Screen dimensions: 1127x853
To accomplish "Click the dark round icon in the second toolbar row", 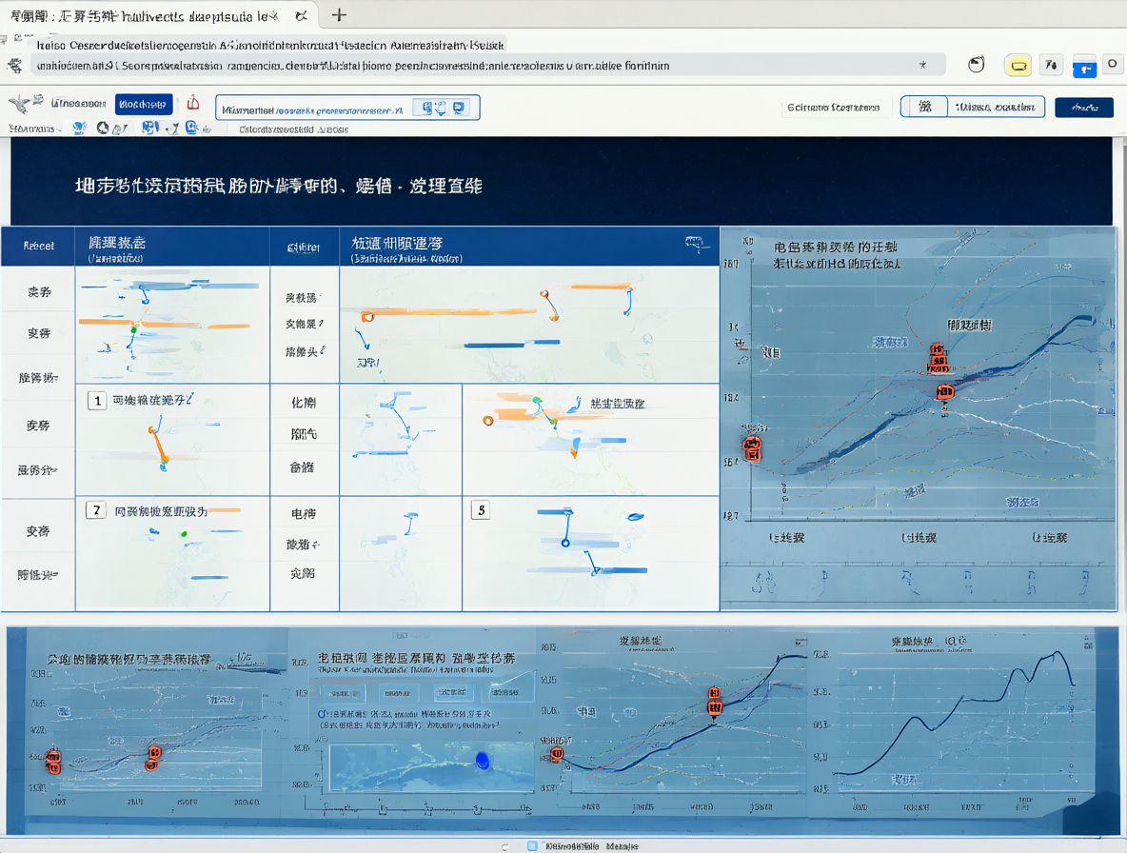I will click(x=103, y=128).
